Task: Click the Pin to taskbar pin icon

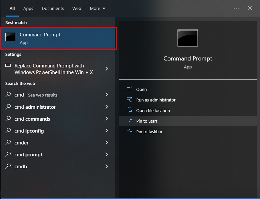Action: 130,132
